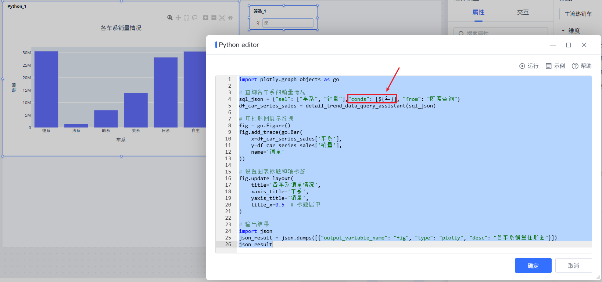Open the 主流热销车 dataset dropdown

580,14
